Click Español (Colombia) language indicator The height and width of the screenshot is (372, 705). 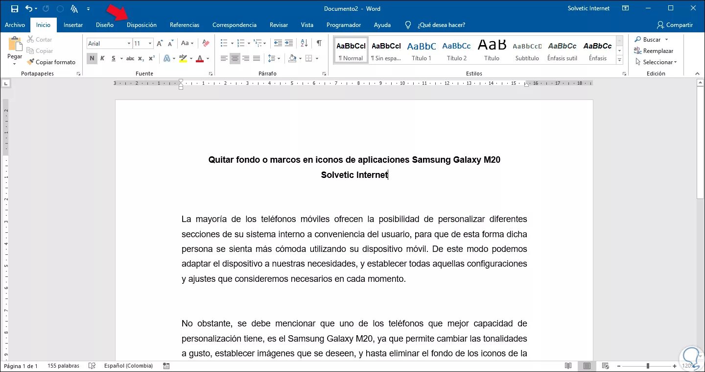[x=128, y=366]
